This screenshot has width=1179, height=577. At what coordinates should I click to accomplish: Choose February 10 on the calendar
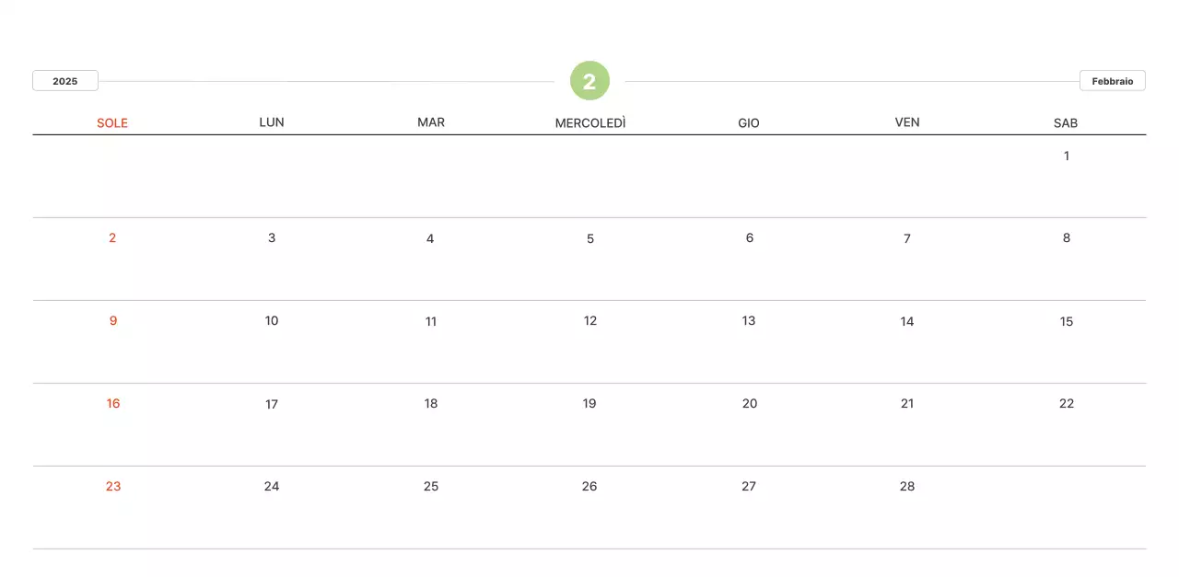tap(272, 320)
